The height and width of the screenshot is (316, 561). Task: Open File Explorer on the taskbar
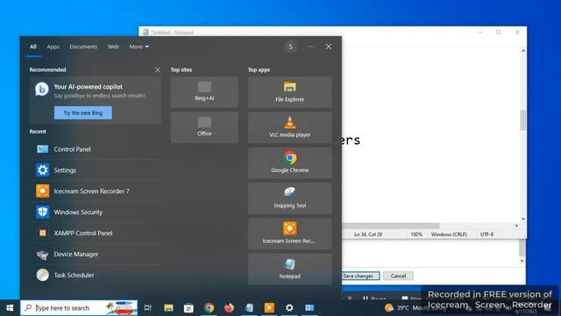(x=168, y=308)
